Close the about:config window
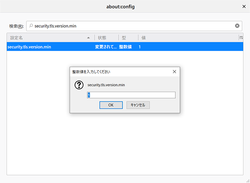Image resolution: width=250 pixels, height=183 pixels. pyautogui.click(x=244, y=6)
